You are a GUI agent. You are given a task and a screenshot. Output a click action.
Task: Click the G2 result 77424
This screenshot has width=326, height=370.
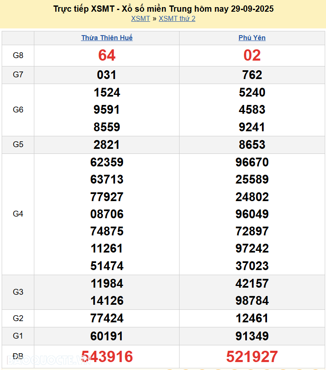click(107, 318)
